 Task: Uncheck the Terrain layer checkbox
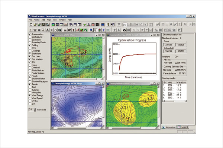coord(30,84)
